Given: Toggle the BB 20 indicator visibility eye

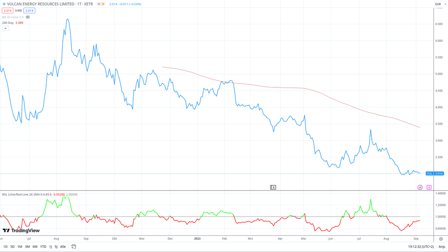Looking at the screenshot, I should pos(28,17).
